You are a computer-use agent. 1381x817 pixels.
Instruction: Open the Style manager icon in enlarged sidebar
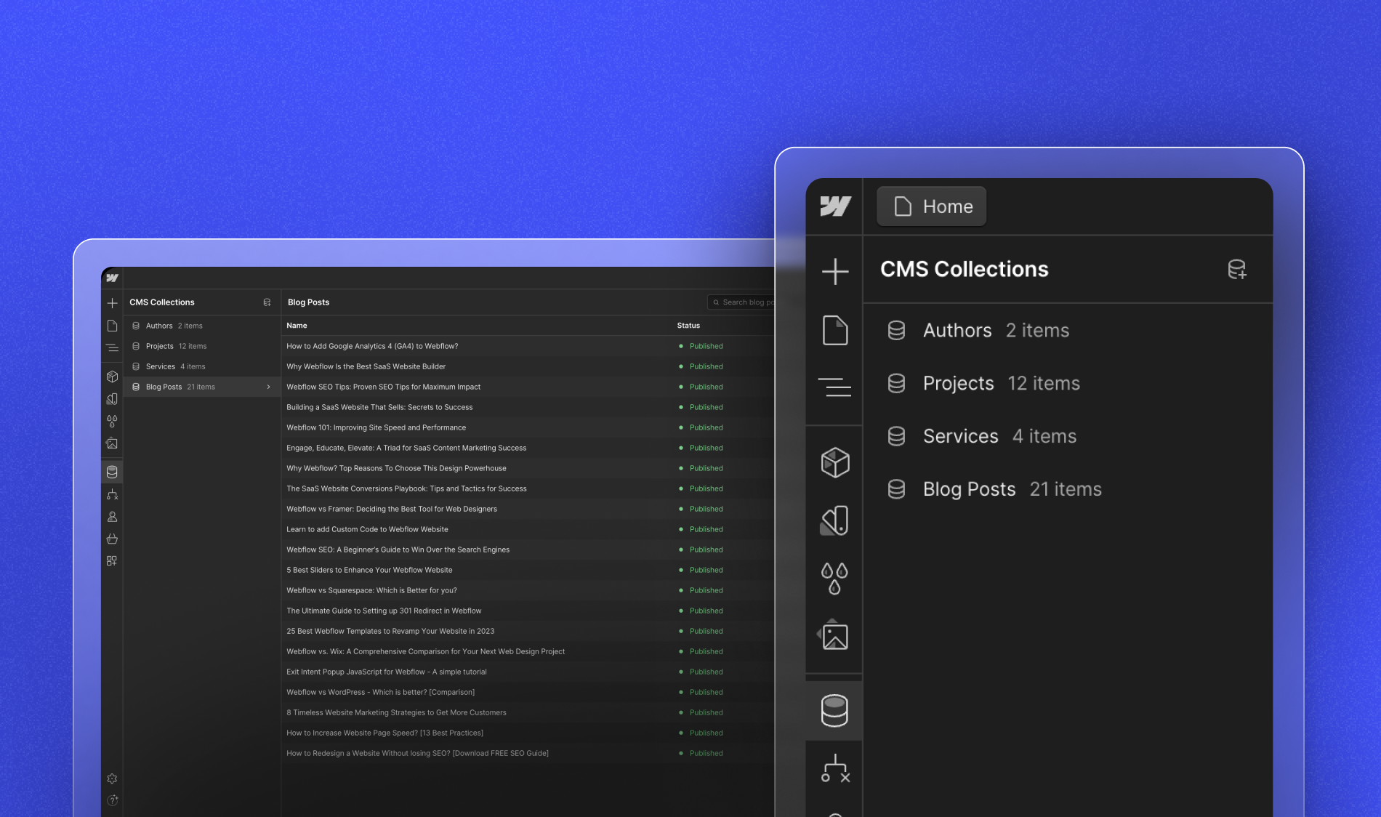click(834, 520)
